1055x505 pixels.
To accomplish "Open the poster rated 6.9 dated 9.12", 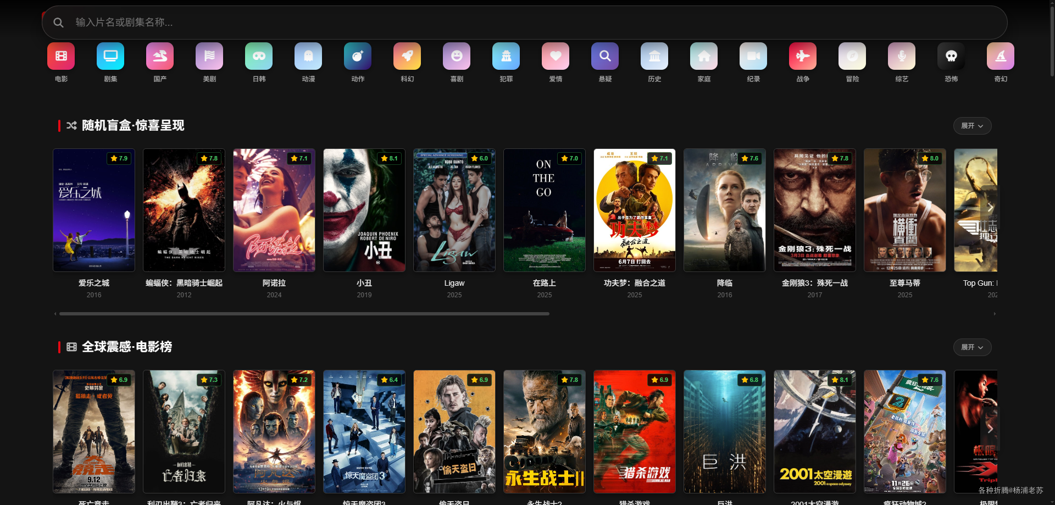I will click(x=94, y=431).
